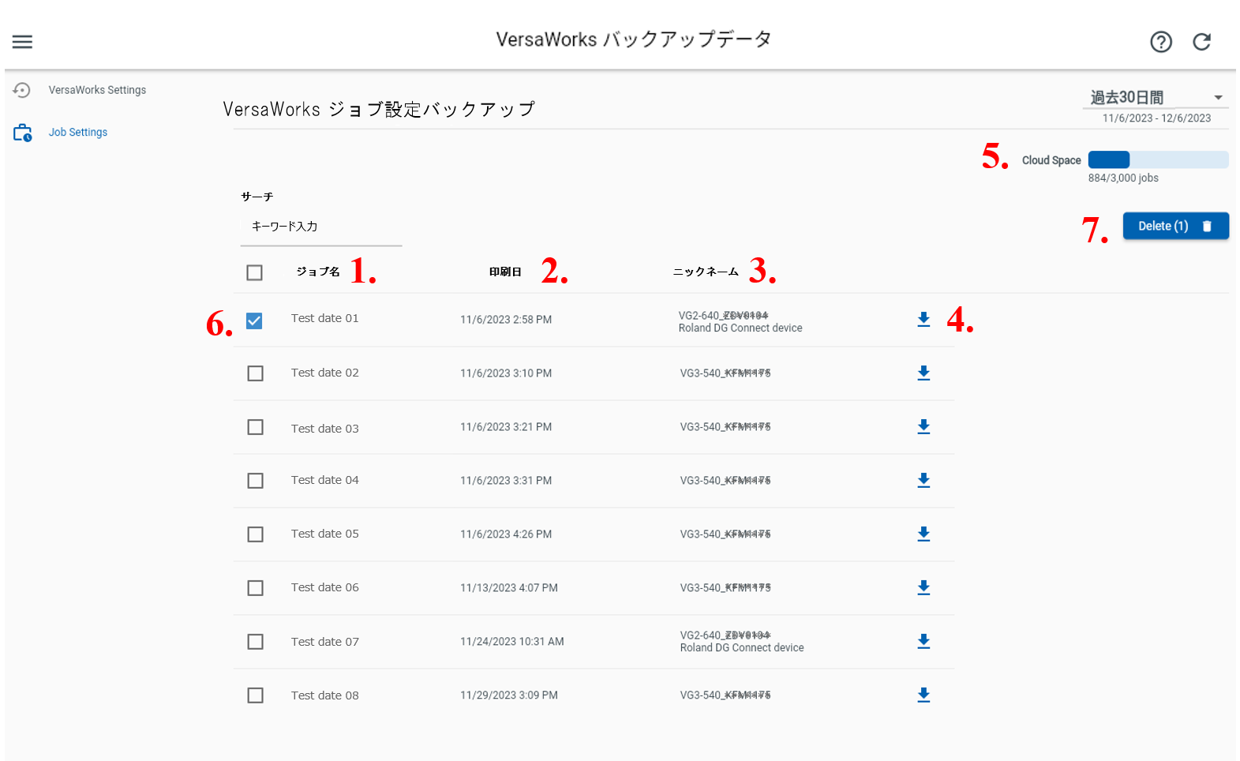The image size is (1240, 761).
Task: Click the Cloud Space usage bar
Action: tap(1158, 159)
